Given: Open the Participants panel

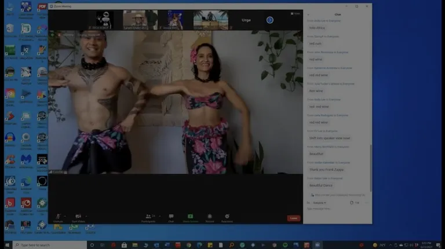Looking at the screenshot, I should (148, 217).
